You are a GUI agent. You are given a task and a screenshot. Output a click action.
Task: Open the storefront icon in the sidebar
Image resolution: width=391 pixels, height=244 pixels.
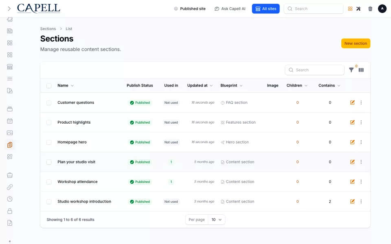coord(10,67)
